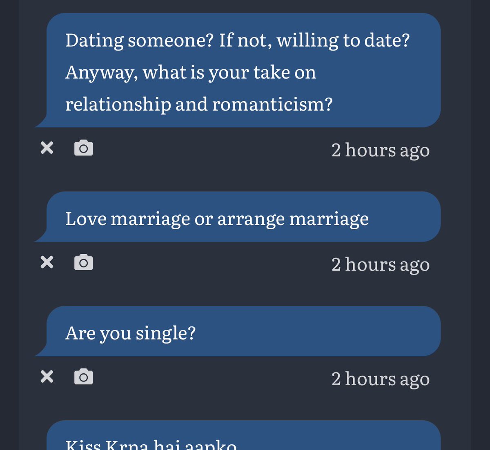Screenshot-share the "Love marriage or arrange marriage" message
Viewport: 490px width, 450px height.
83,262
